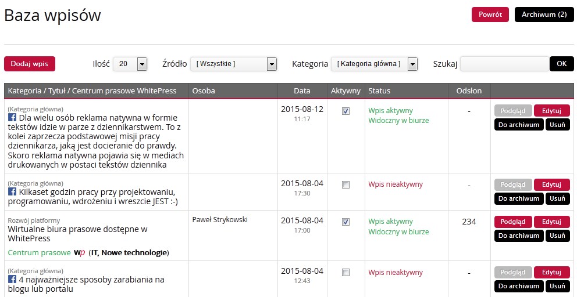The height and width of the screenshot is (297, 577).
Task: Confirm search with the OK button
Action: pyautogui.click(x=561, y=64)
